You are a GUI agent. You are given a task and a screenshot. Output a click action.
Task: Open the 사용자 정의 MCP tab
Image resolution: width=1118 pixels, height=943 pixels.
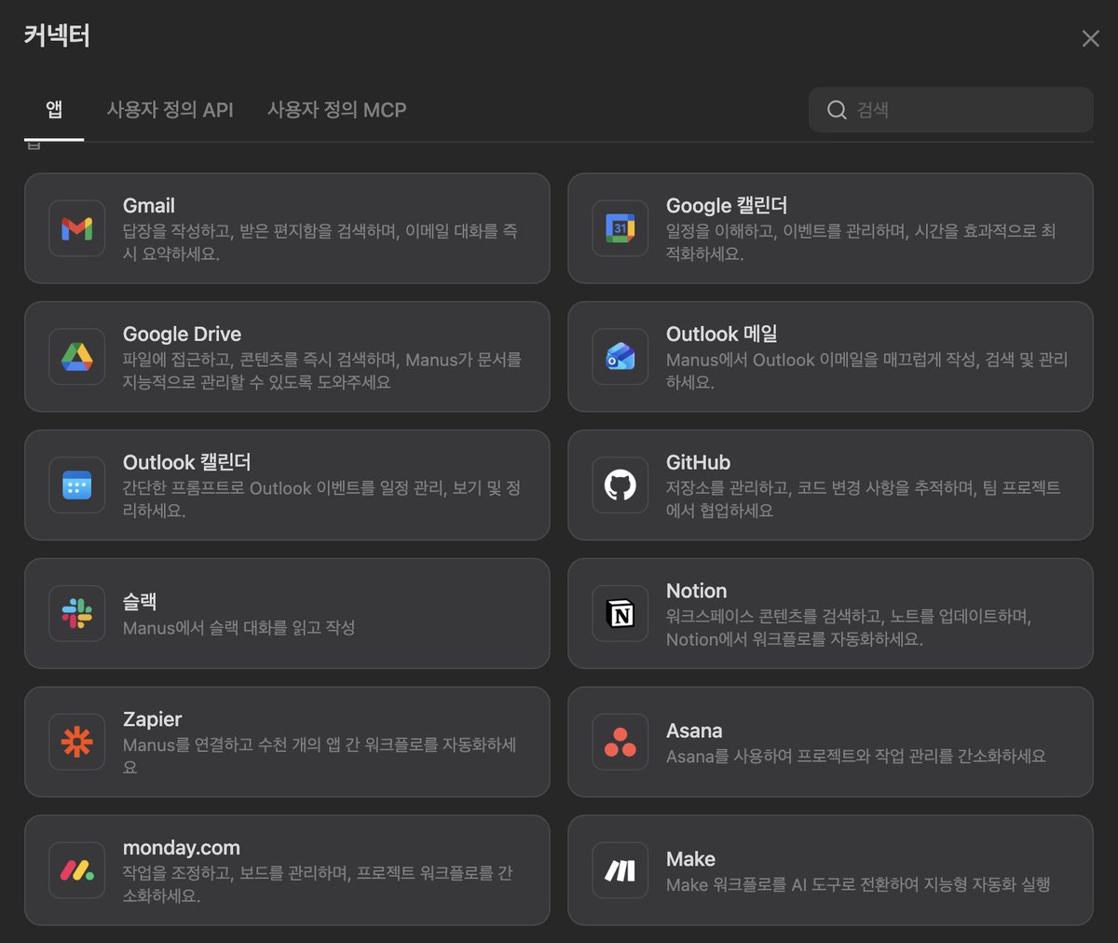point(336,110)
